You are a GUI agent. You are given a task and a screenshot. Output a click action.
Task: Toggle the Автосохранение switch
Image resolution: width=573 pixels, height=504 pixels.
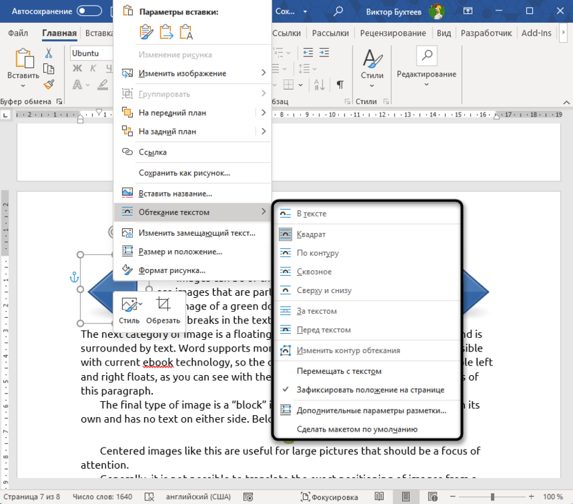point(90,11)
